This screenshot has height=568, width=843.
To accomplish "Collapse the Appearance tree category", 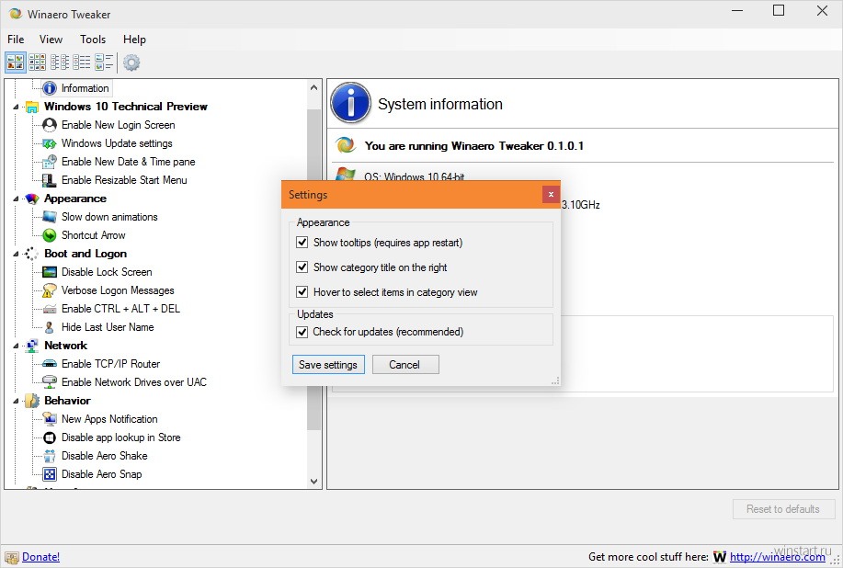I will [x=16, y=199].
